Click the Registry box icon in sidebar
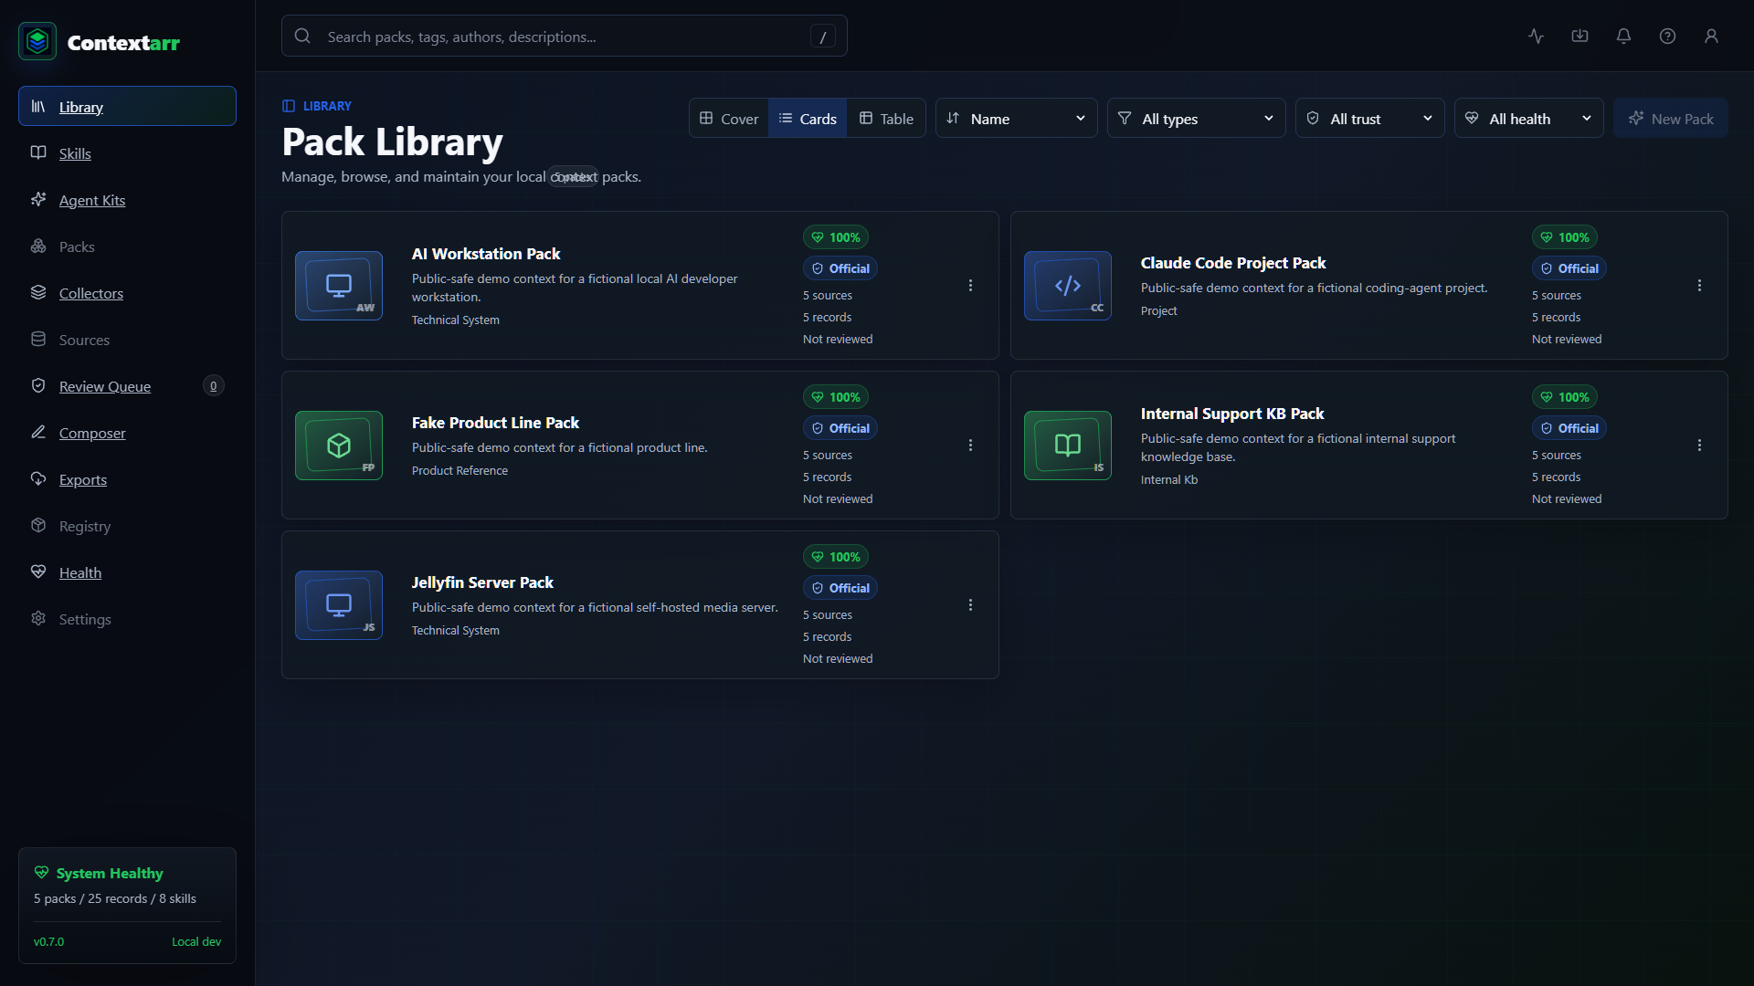The height and width of the screenshot is (986, 1754). [38, 525]
